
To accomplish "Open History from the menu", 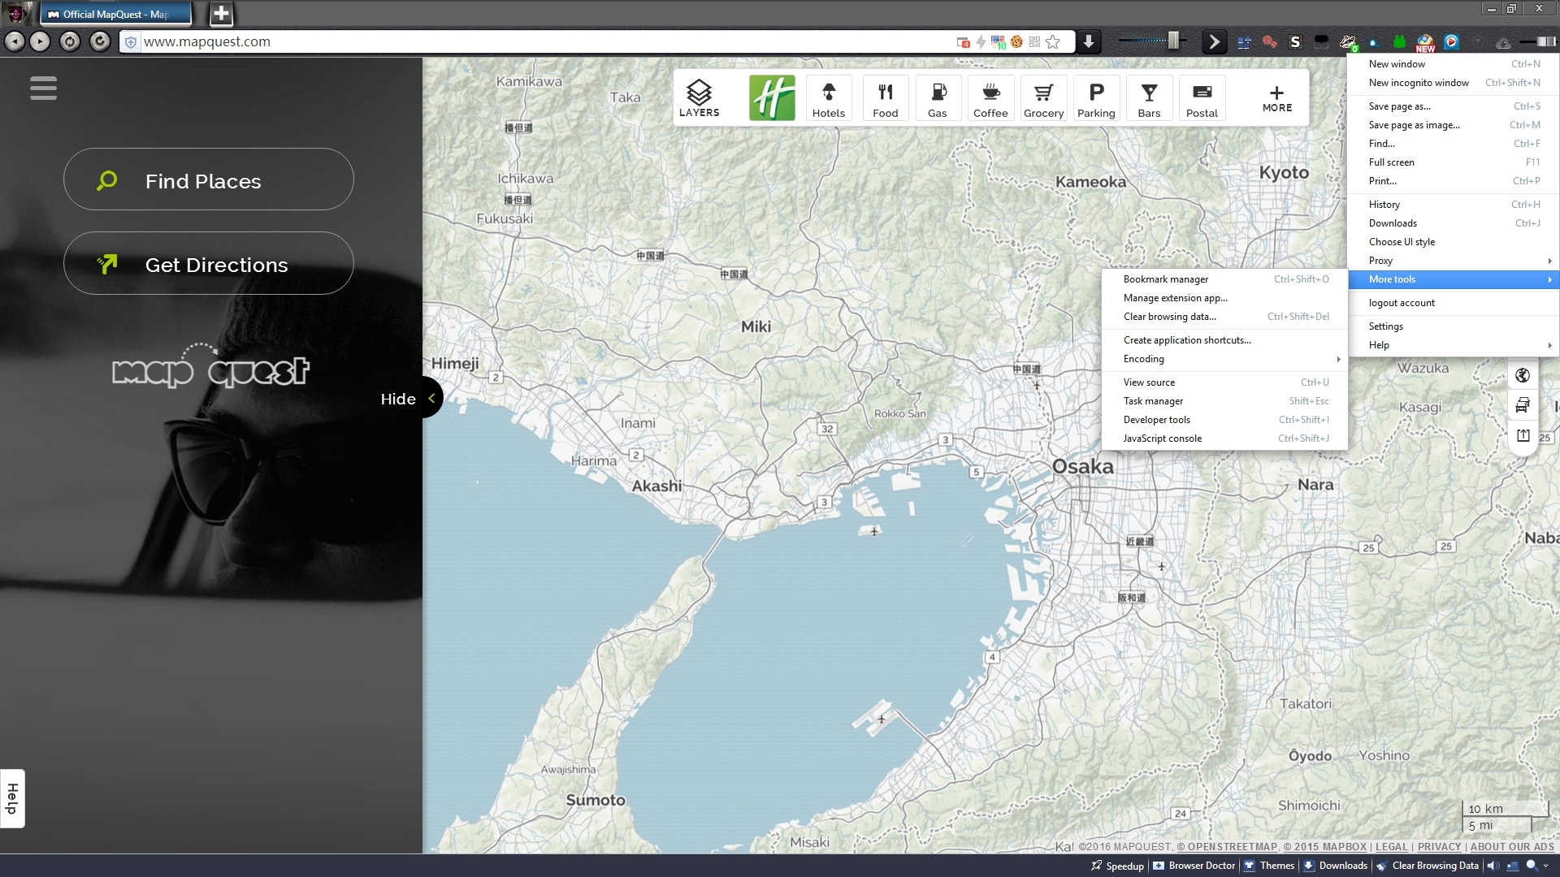I will (x=1454, y=205).
